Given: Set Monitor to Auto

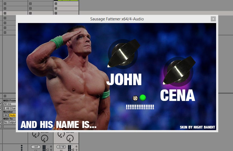Looking at the screenshot, I should point(13,115).
